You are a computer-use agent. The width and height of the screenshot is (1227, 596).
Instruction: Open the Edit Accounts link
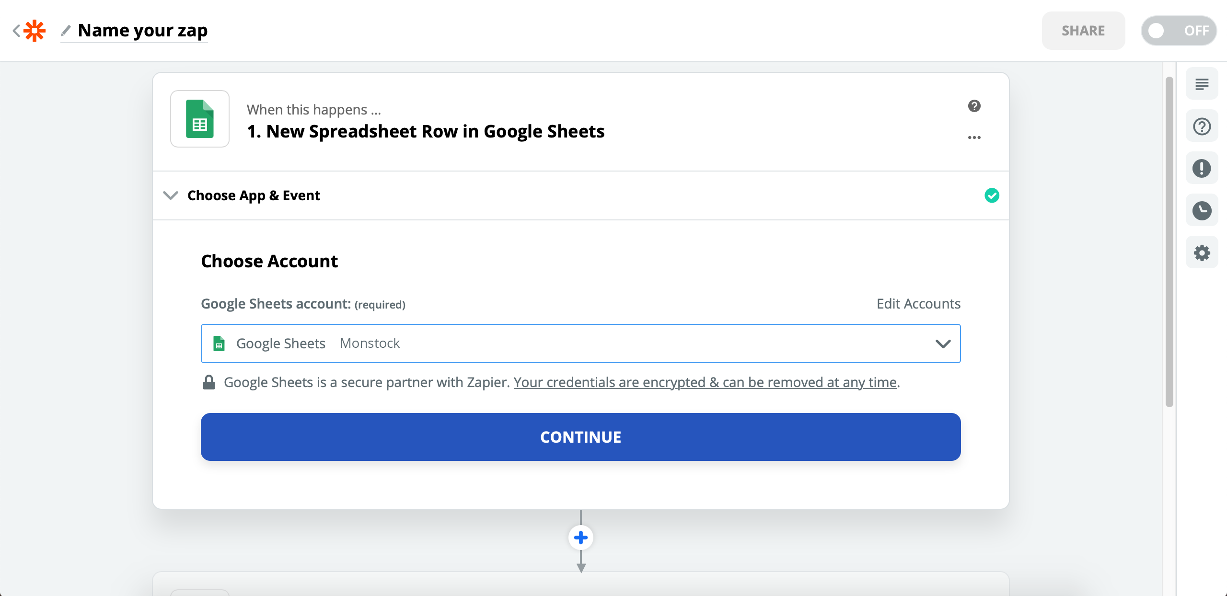point(918,304)
